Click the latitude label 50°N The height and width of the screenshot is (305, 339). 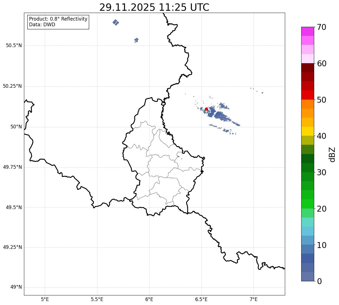pyautogui.click(x=16, y=127)
